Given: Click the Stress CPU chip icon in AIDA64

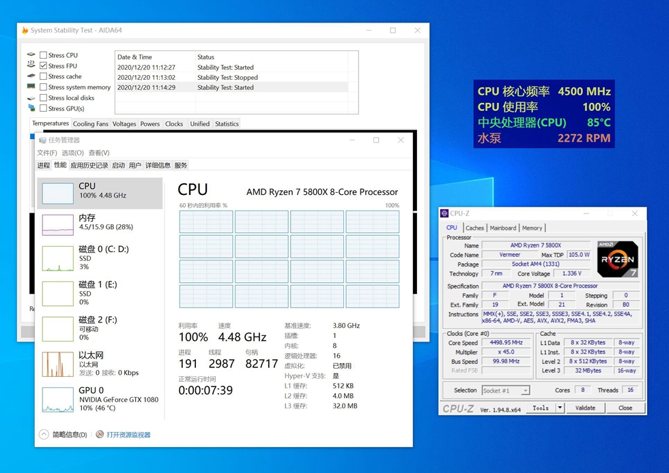Looking at the screenshot, I should [31, 55].
